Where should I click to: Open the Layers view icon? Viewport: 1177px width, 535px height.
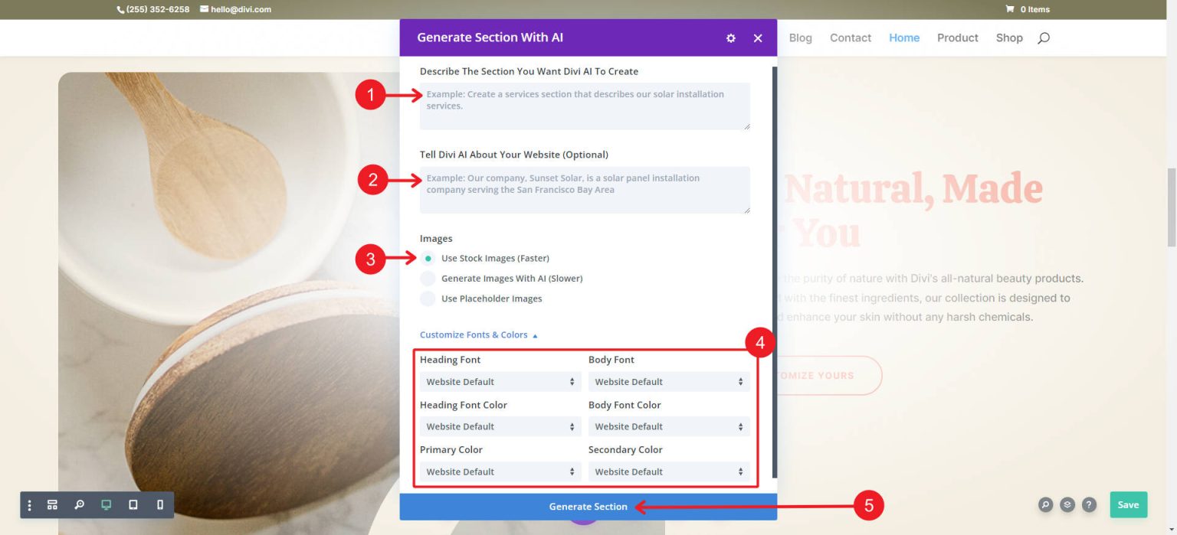(x=1067, y=504)
